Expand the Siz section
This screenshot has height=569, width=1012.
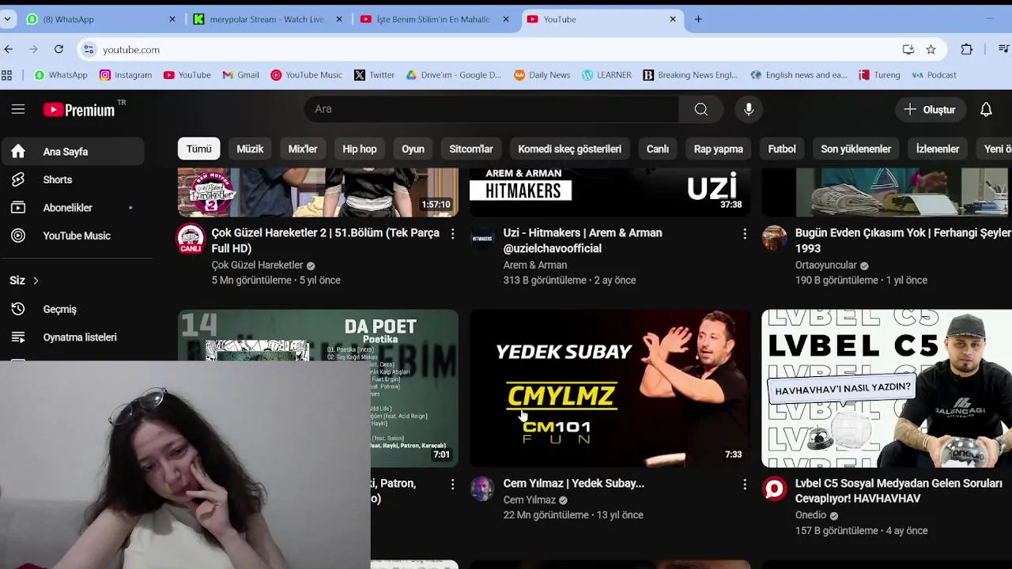(x=24, y=281)
